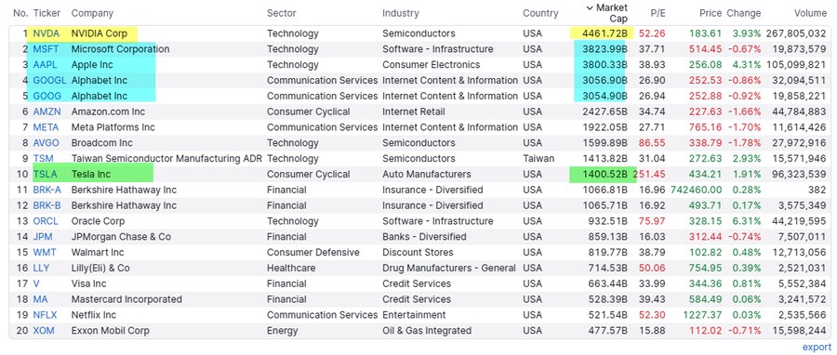Open the MSFT ticker link
The image size is (837, 355).
[x=46, y=49]
